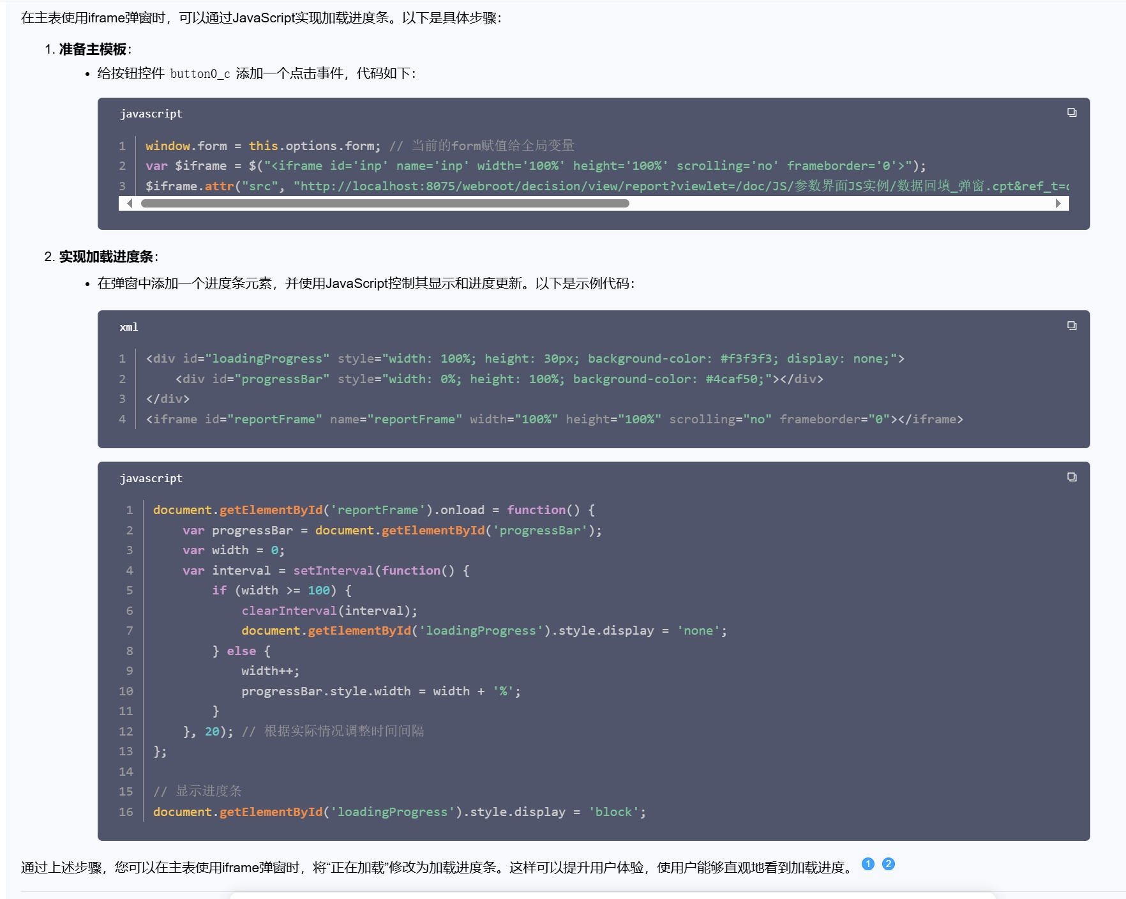Click the concluding paragraph starting '通过上述步骤'
1126x899 pixels.
point(437,868)
